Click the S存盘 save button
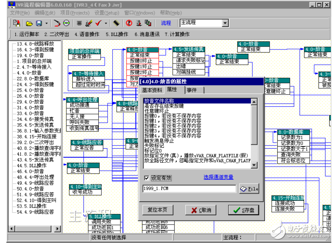The width and height of the screenshot is (333, 243). pyautogui.click(x=243, y=210)
